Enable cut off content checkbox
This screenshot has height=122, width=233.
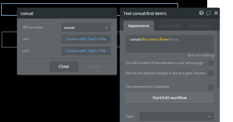click(x=211, y=63)
